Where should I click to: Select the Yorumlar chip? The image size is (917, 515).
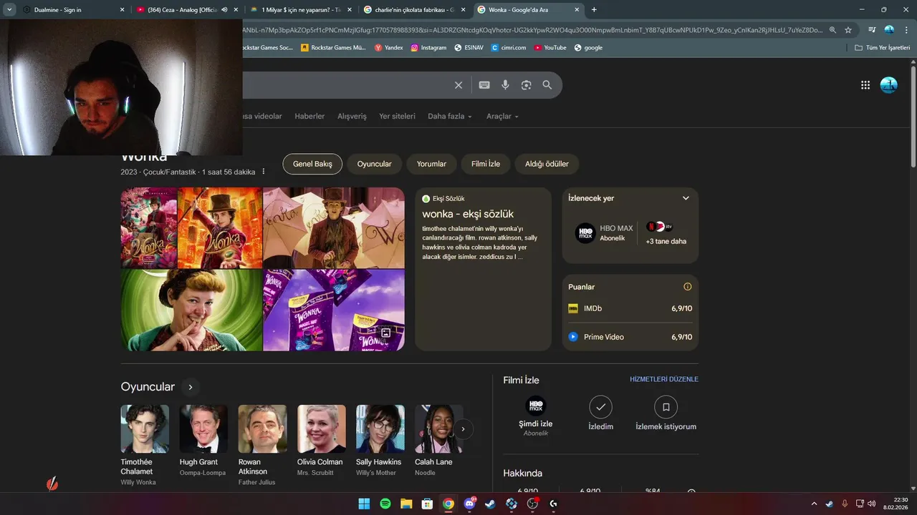click(x=431, y=164)
